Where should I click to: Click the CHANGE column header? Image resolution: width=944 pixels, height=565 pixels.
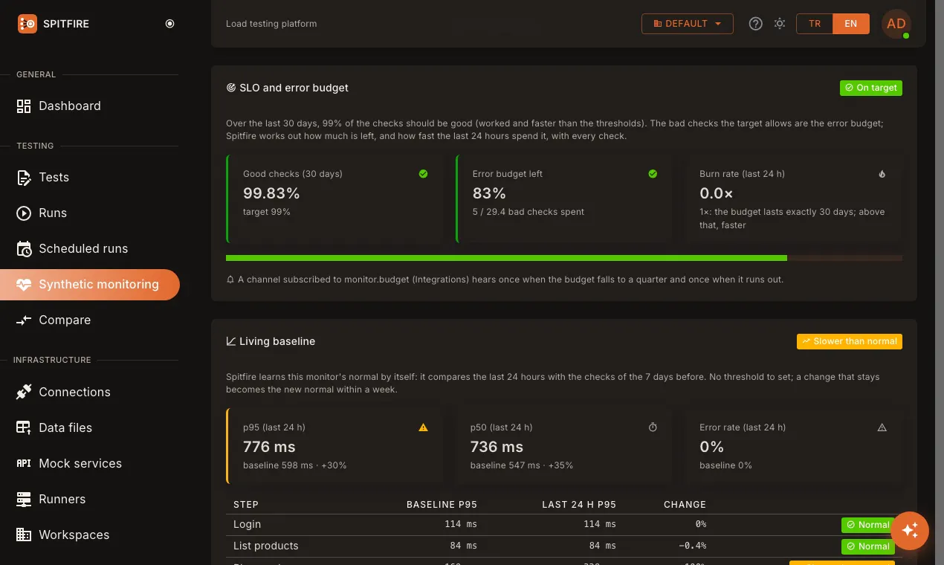[x=685, y=504]
